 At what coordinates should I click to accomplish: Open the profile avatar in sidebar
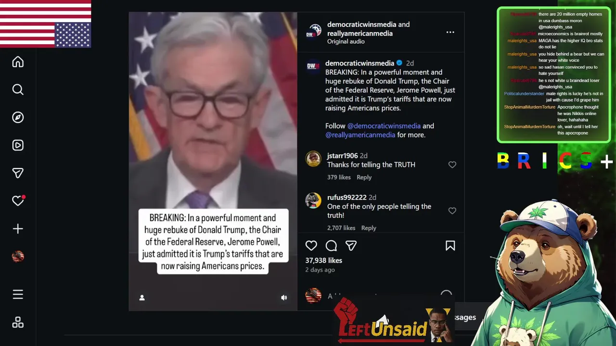[18, 257]
